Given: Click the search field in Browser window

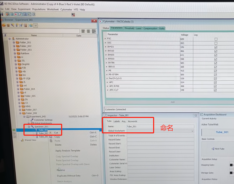Looking at the screenshot, I should (x=41, y=31).
